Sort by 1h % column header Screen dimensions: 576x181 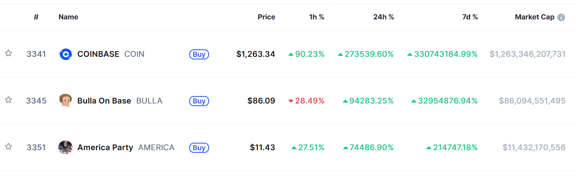317,17
